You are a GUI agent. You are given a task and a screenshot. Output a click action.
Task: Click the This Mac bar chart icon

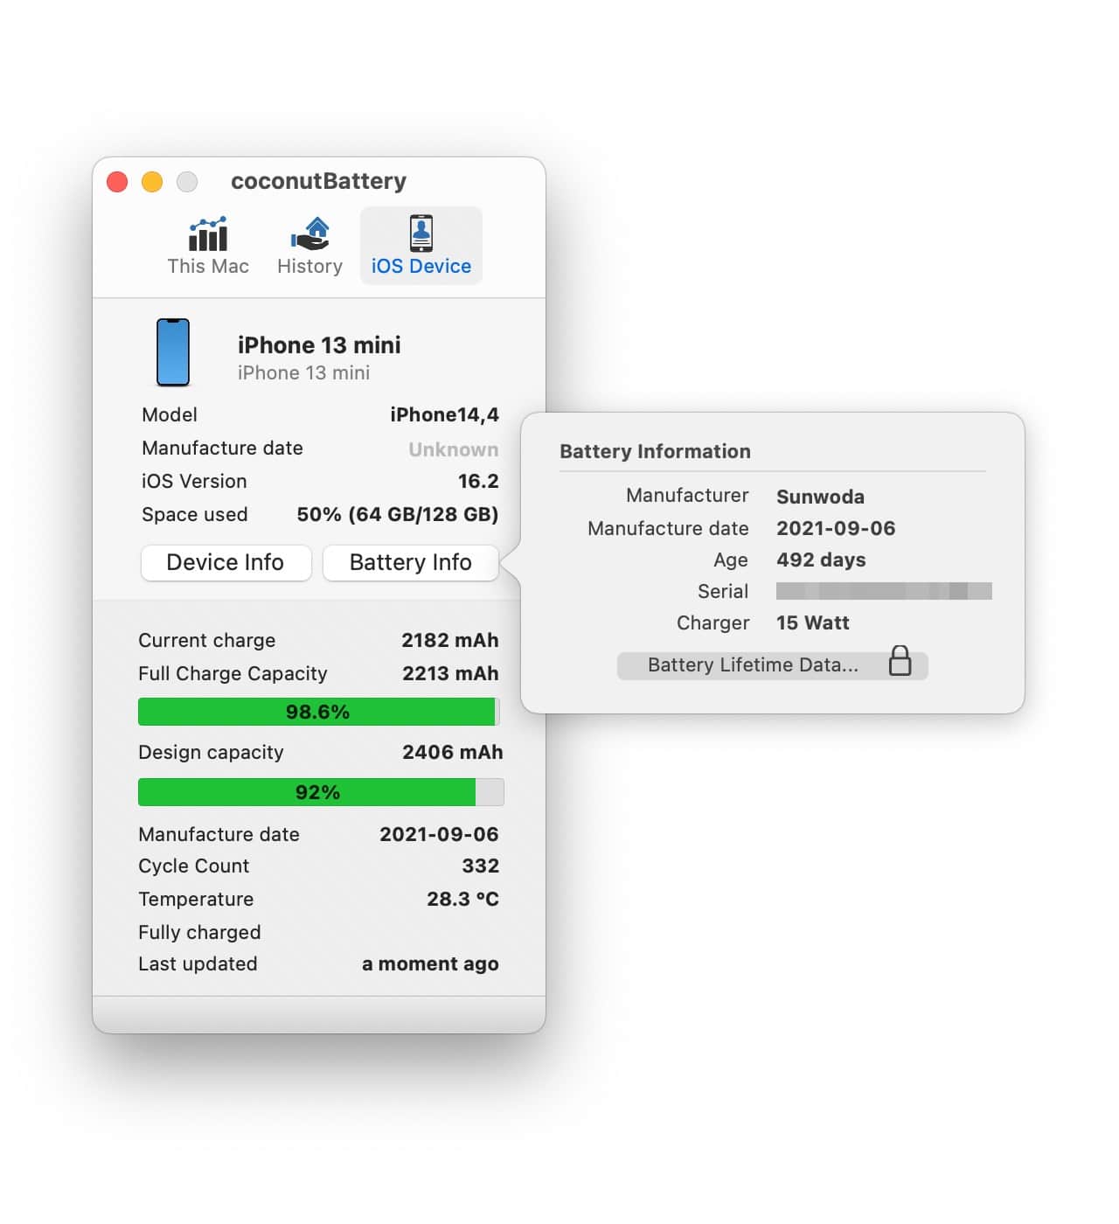pos(208,233)
